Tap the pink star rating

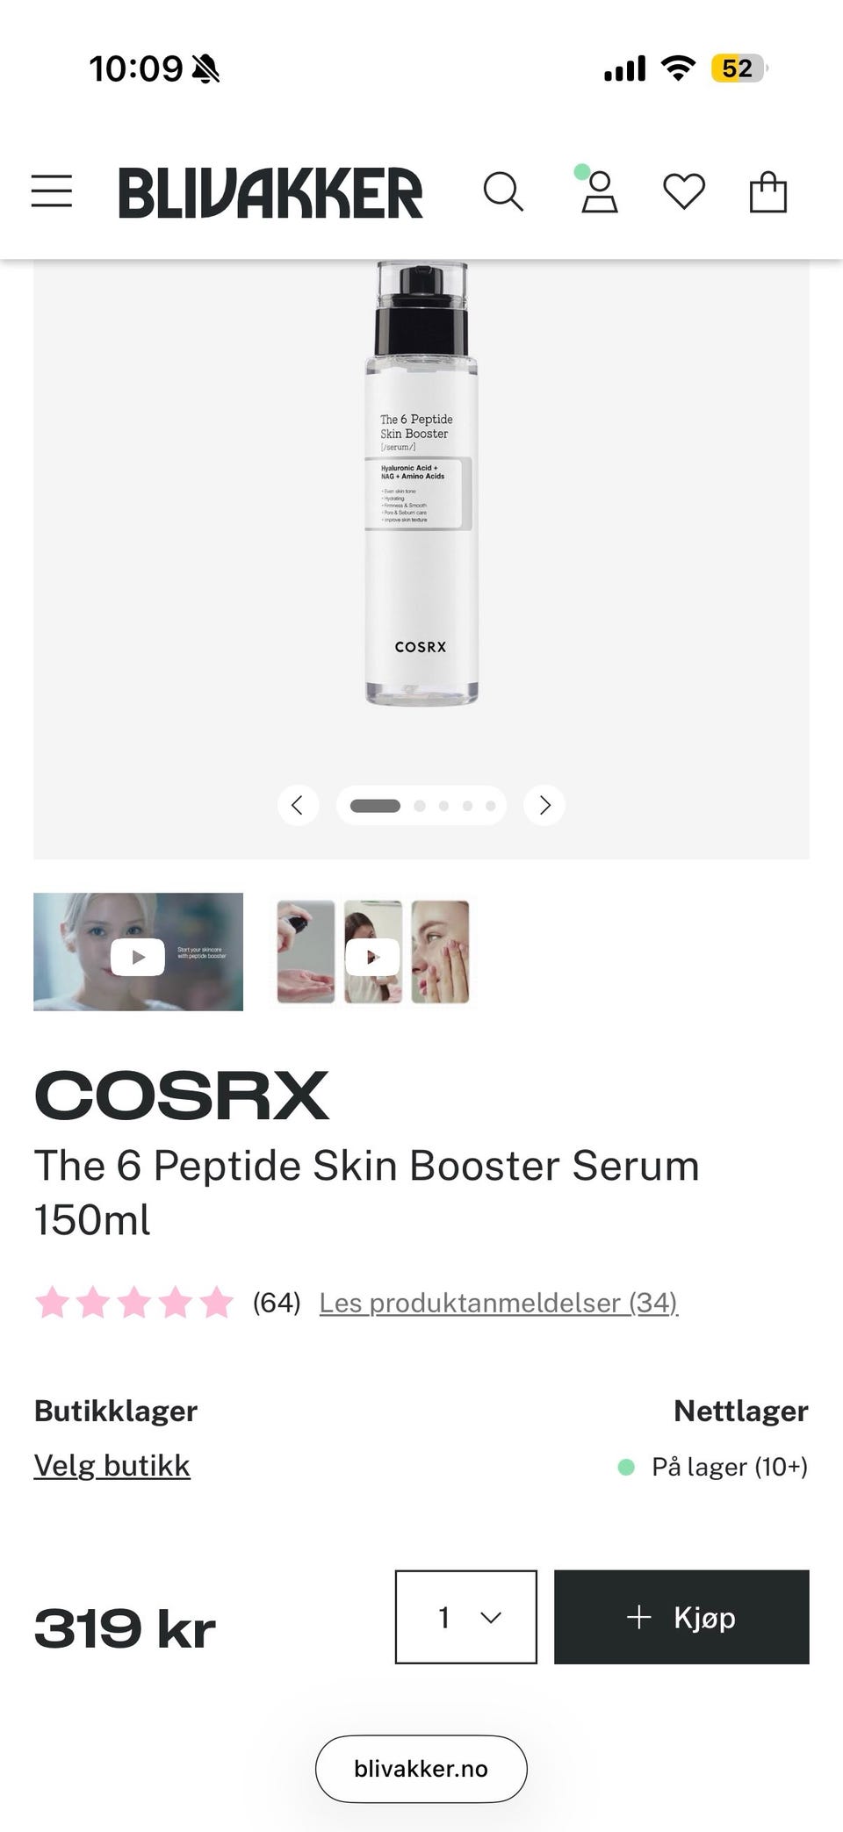click(x=134, y=1302)
